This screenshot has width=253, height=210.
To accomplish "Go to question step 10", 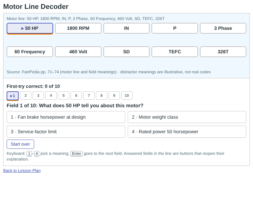I will point(127,95).
